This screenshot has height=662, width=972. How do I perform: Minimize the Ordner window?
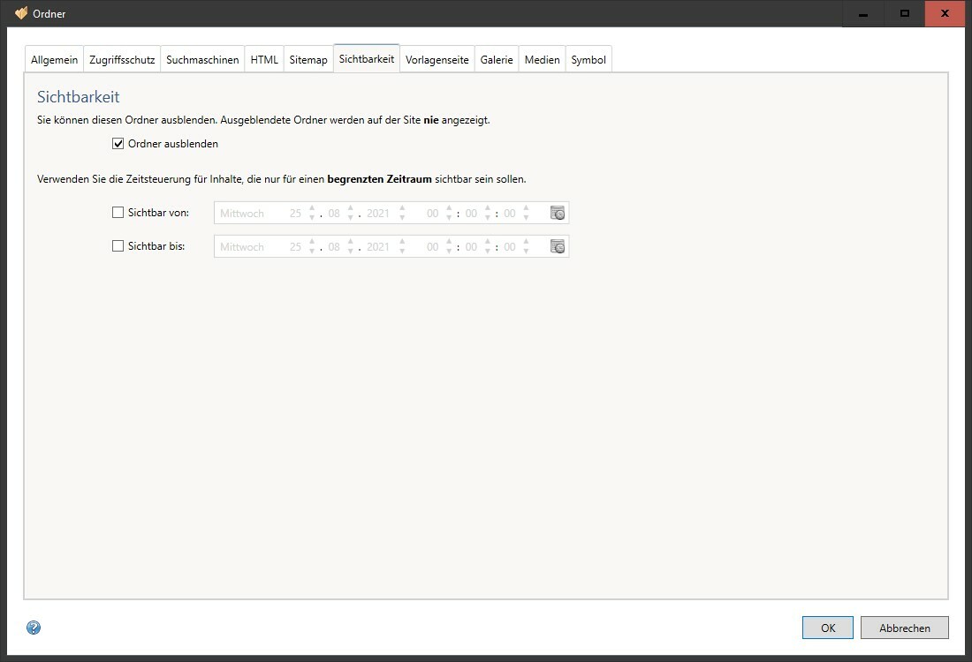point(863,13)
